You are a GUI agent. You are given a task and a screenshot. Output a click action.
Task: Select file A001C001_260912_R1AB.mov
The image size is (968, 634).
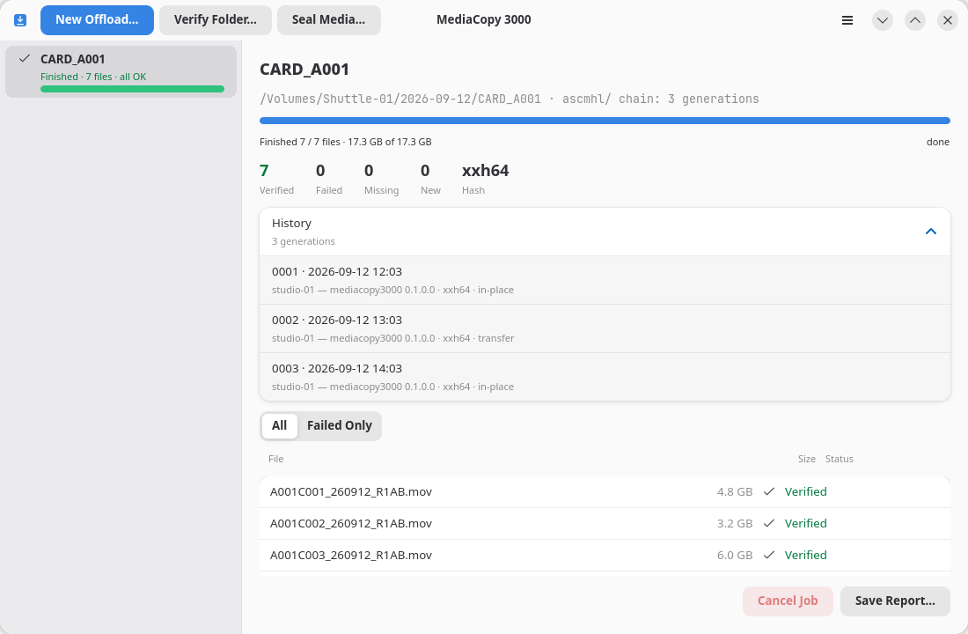pyautogui.click(x=605, y=492)
